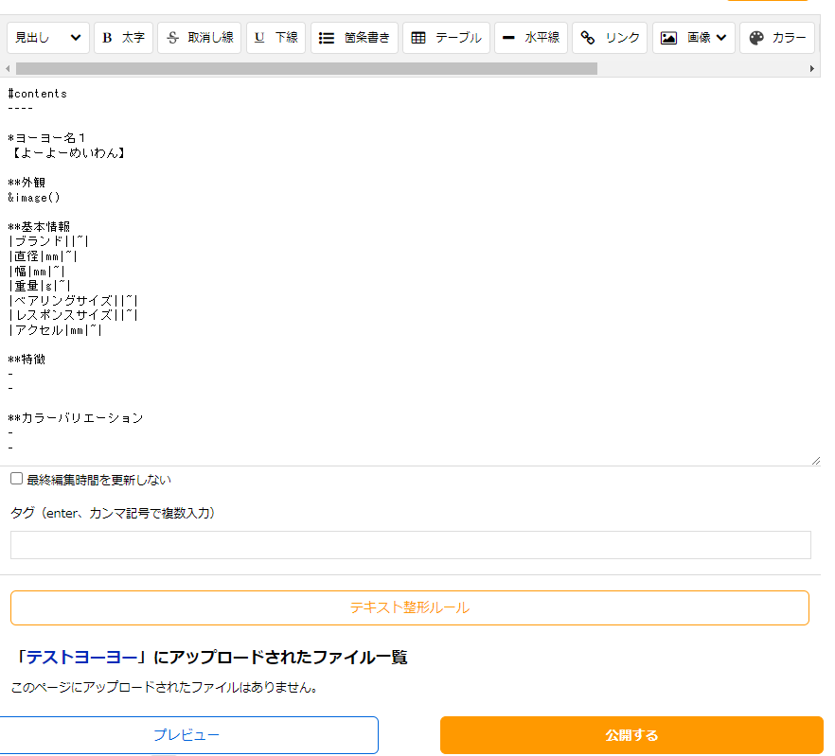This screenshot has width=835, height=756.
Task: Click the *ヨーヨー名１ heading line
Action: point(46,138)
